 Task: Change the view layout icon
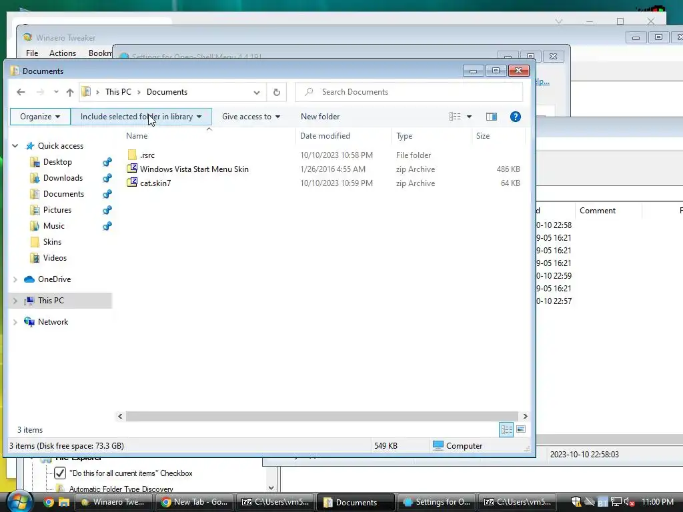(455, 117)
